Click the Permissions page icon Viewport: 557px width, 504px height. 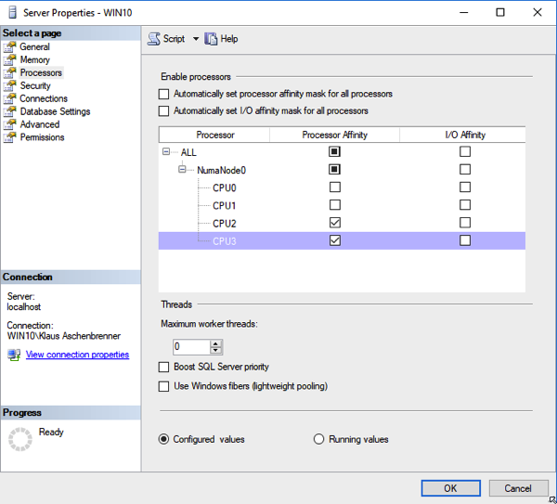pos(10,137)
